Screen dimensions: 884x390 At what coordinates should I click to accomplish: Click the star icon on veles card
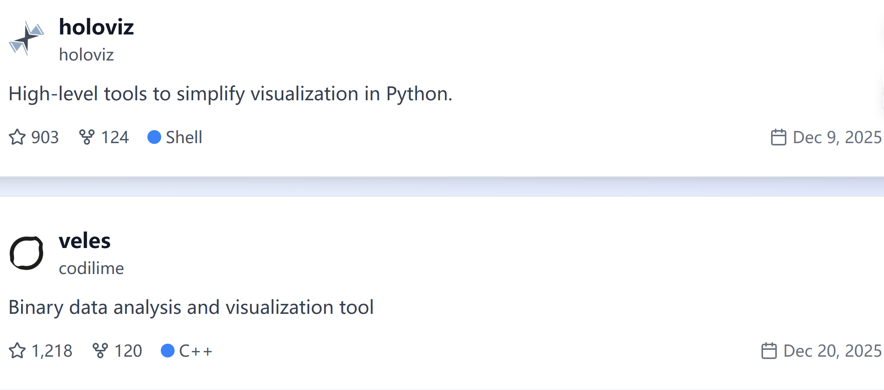(17, 351)
